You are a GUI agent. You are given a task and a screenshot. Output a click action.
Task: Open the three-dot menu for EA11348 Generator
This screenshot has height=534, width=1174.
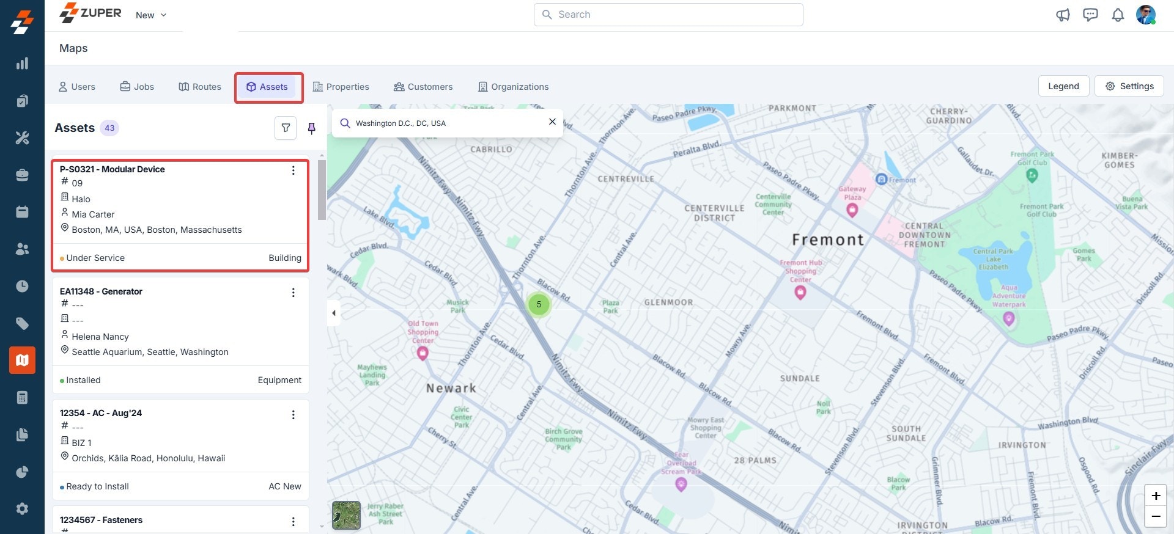click(x=293, y=293)
